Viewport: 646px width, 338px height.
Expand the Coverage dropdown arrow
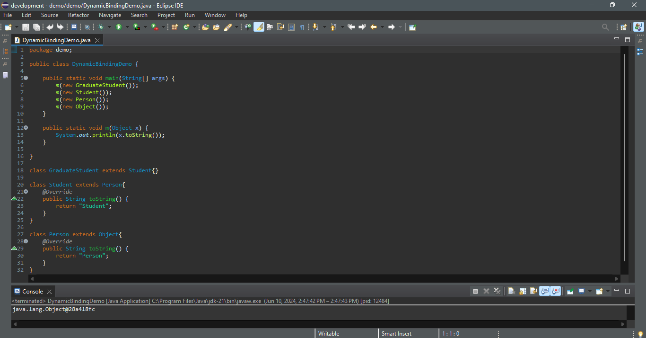click(145, 27)
